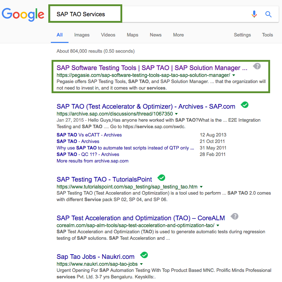Image resolution: width=282 pixels, height=282 pixels.
Task: Click gray question mark badge beside Pegasie result
Action: click(x=257, y=66)
